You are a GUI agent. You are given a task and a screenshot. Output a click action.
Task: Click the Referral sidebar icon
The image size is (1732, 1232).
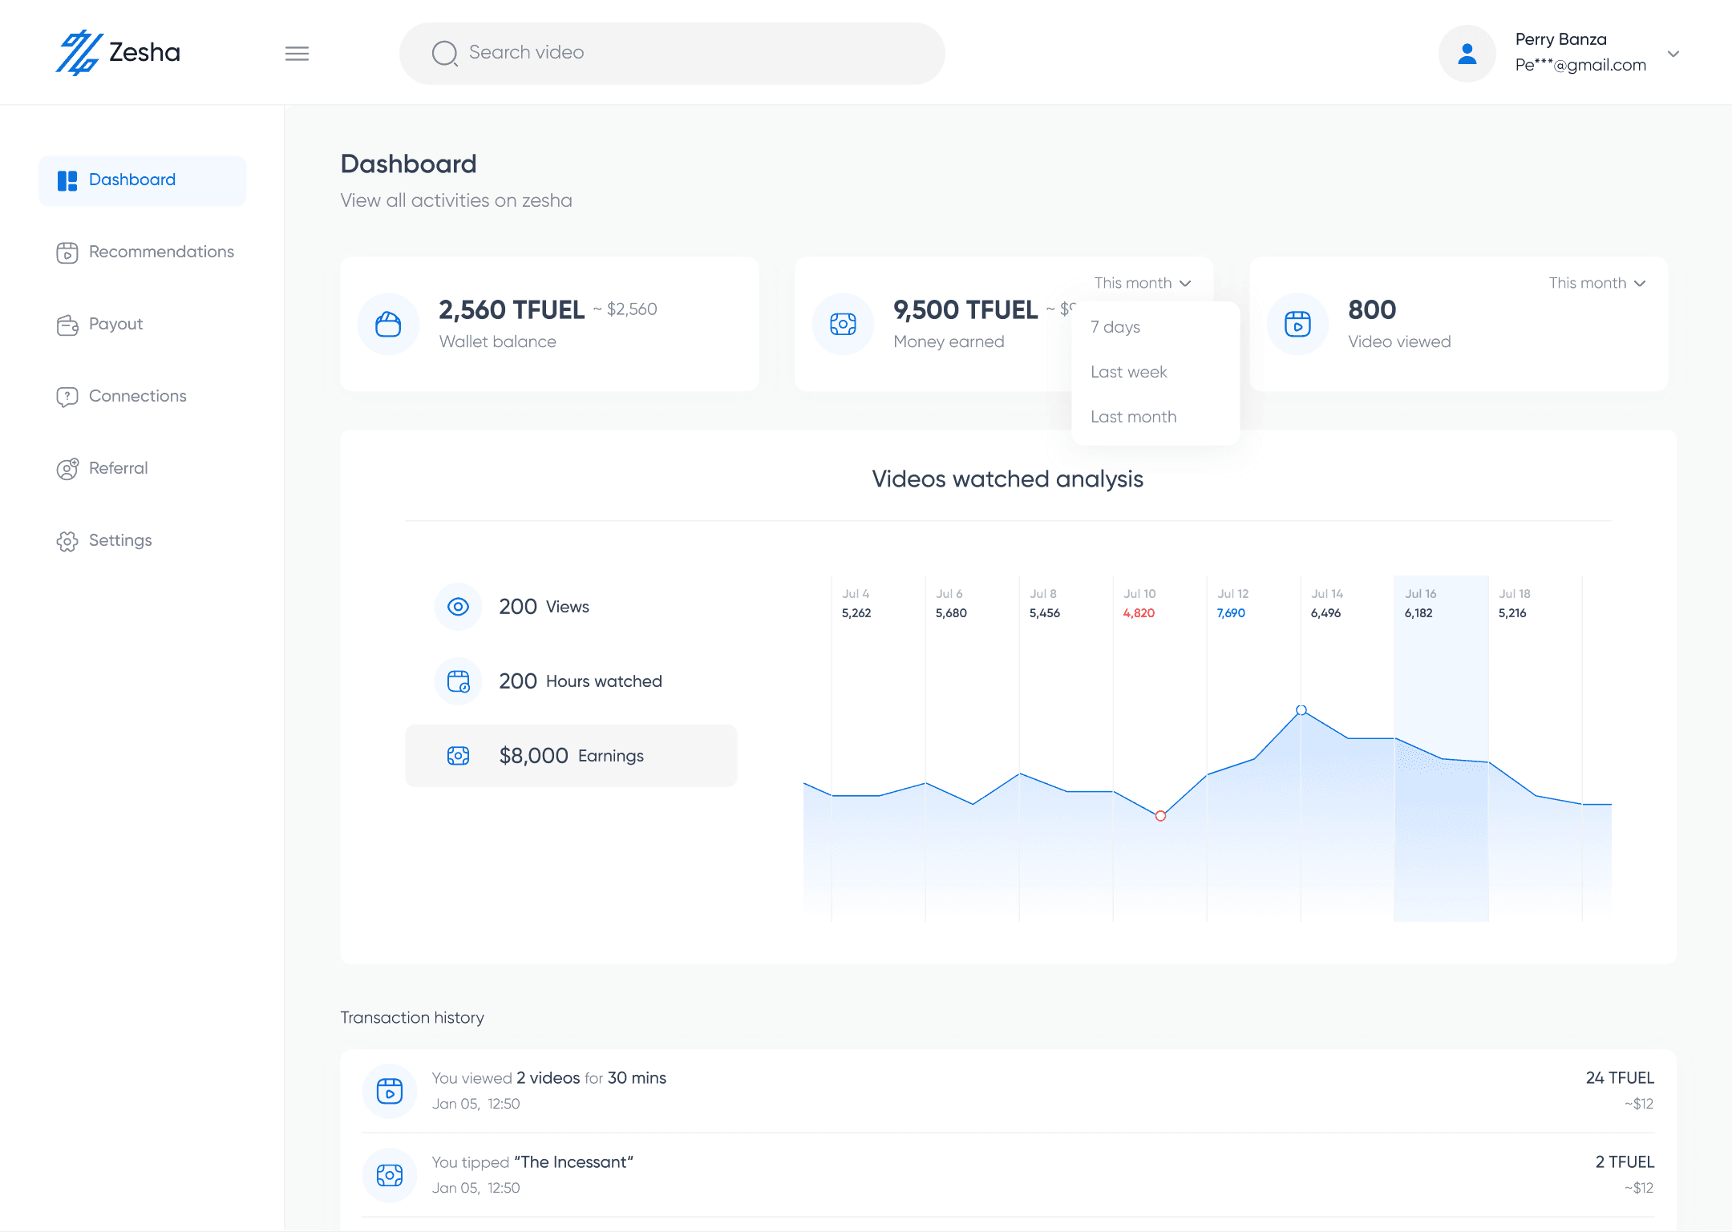(67, 469)
